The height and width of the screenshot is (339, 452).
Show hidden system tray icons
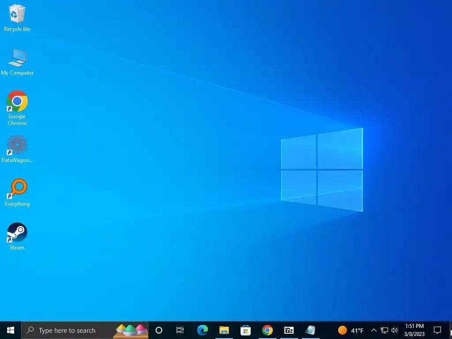coord(373,330)
